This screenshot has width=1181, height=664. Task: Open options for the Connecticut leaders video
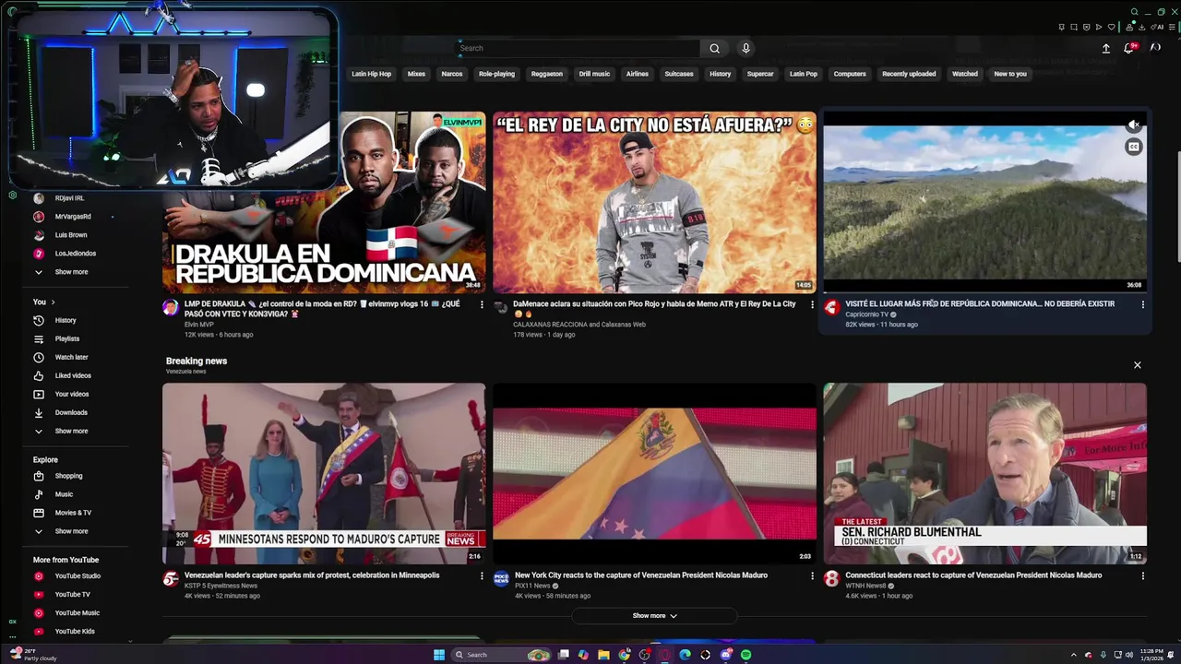1142,575
